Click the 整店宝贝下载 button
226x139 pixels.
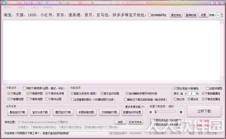pyautogui.click(x=17, y=112)
